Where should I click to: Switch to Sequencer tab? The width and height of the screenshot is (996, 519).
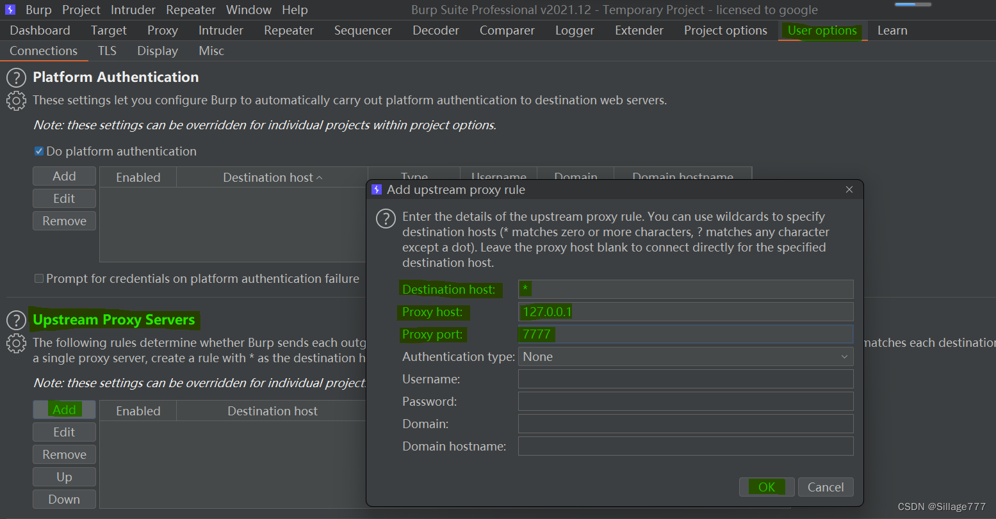363,30
